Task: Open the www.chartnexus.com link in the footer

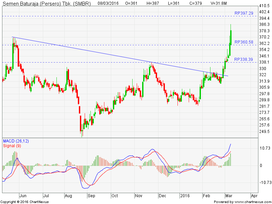Action: coord(253,202)
